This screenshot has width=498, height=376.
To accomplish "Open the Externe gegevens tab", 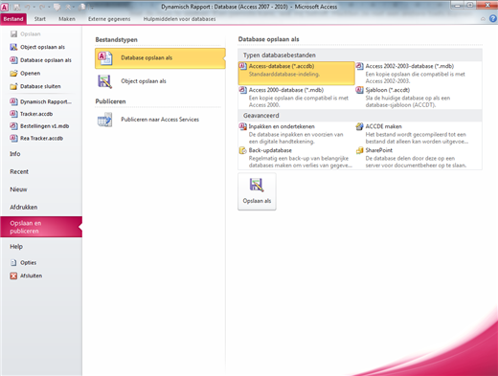I will (109, 19).
